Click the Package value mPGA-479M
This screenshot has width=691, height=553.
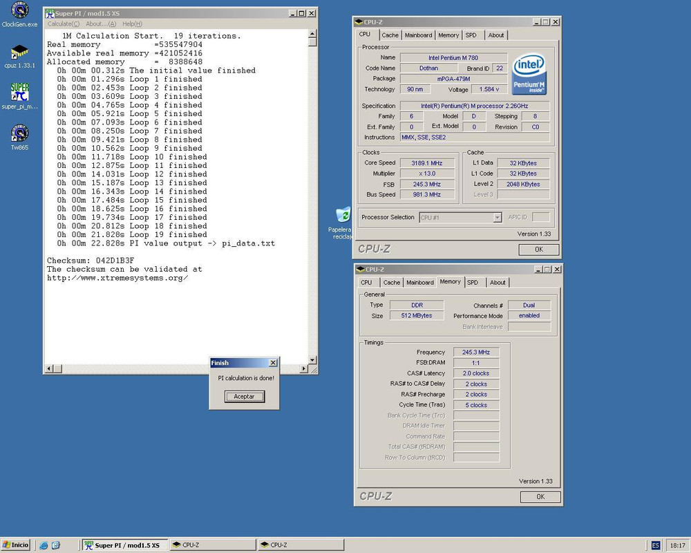pyautogui.click(x=453, y=79)
